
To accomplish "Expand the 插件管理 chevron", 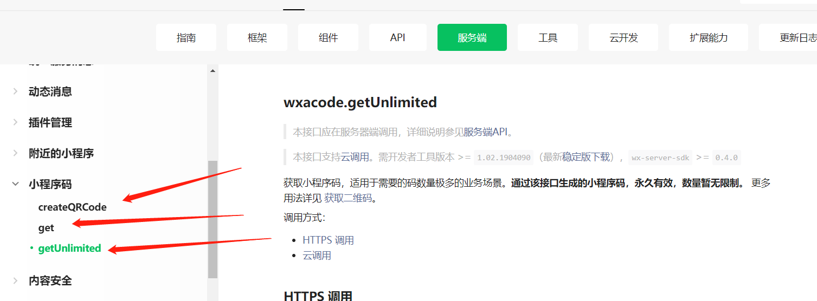I will pos(16,122).
